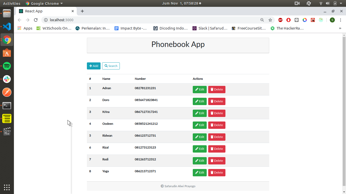Viewport: 346px width, 194px height.
Task: Reload the page with refresh icon
Action: pyautogui.click(x=36, y=20)
